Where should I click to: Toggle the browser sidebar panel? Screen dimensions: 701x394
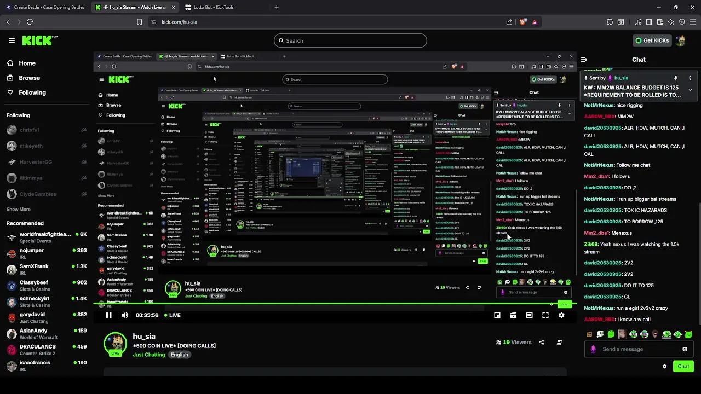click(x=649, y=22)
